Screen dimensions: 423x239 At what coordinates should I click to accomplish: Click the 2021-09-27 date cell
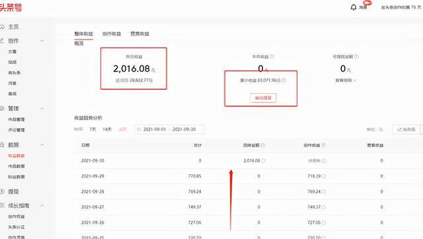click(x=93, y=207)
